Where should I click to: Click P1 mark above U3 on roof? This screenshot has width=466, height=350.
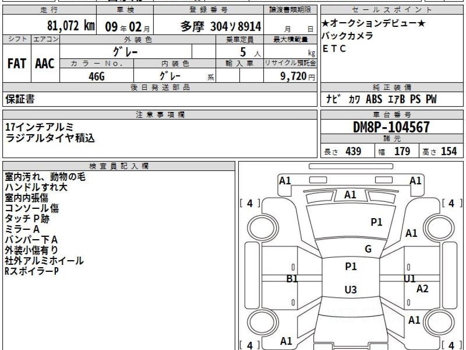pyautogui.click(x=351, y=267)
